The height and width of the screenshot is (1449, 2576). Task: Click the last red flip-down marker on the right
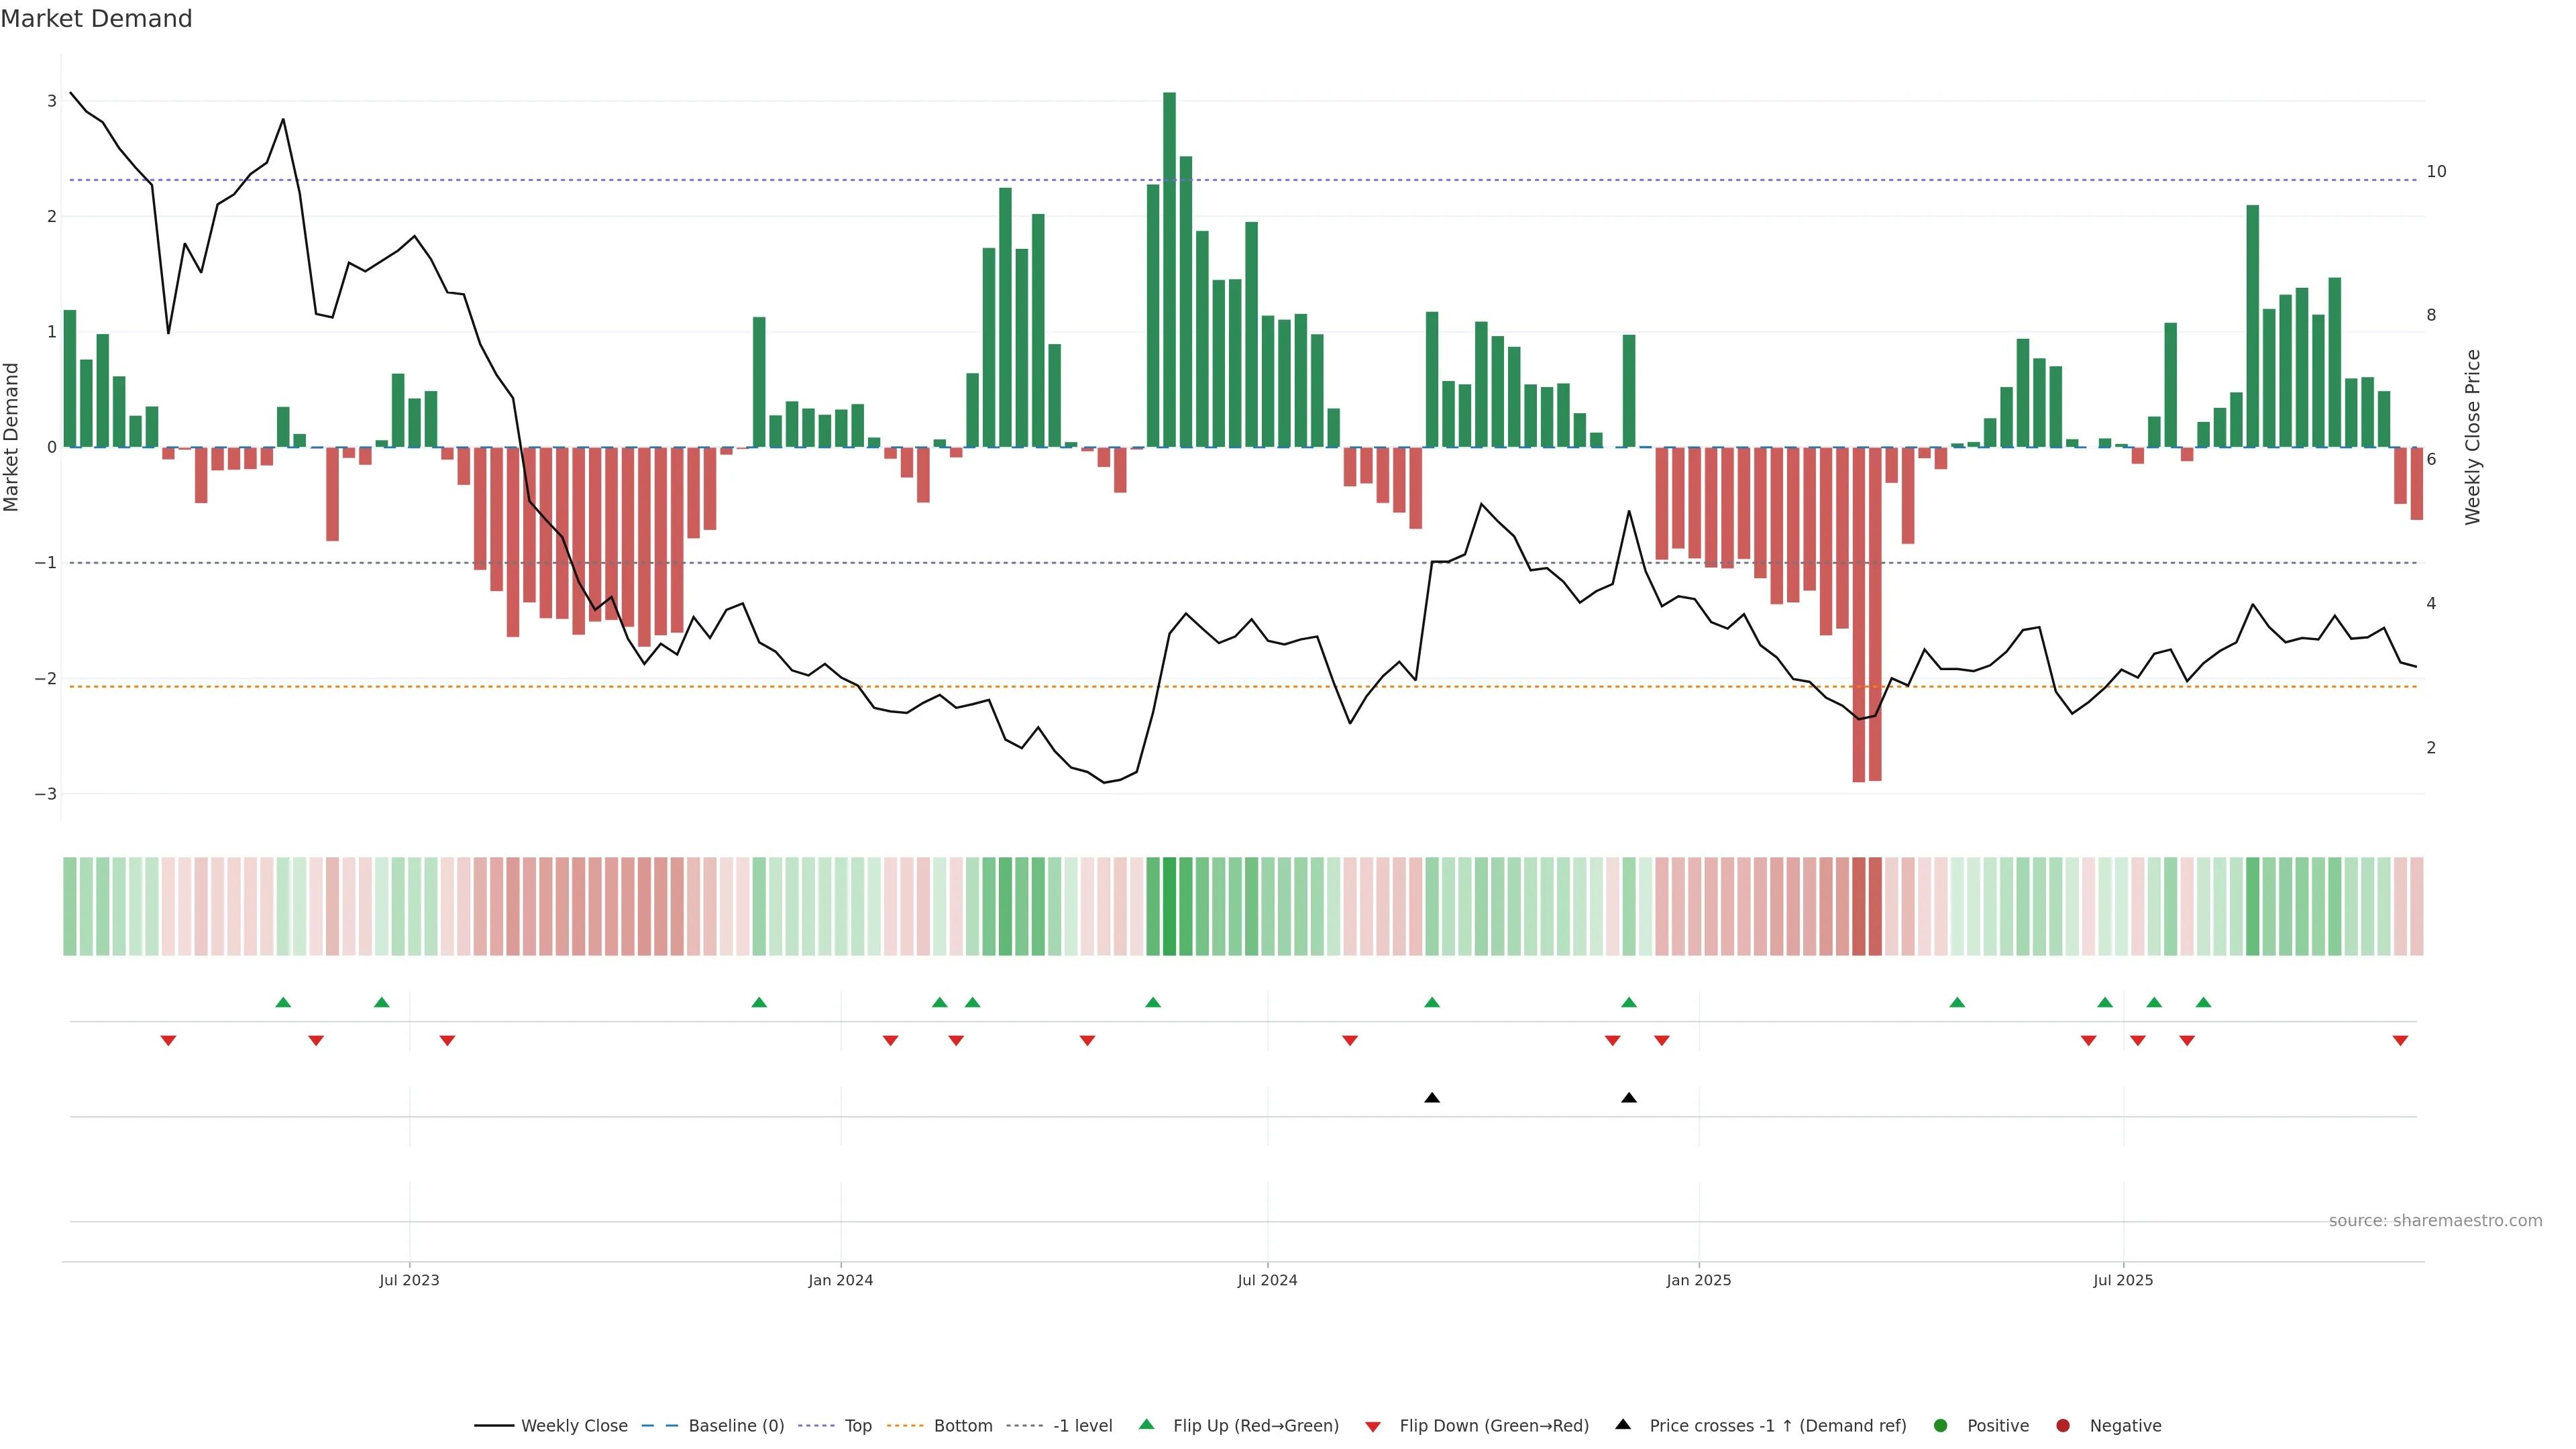click(x=2400, y=1041)
